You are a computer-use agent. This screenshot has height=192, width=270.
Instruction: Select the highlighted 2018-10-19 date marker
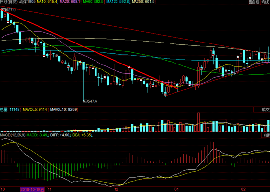coord(32,189)
